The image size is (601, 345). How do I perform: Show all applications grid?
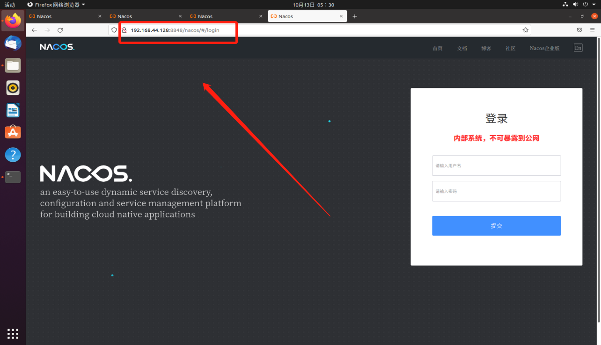[13, 333]
